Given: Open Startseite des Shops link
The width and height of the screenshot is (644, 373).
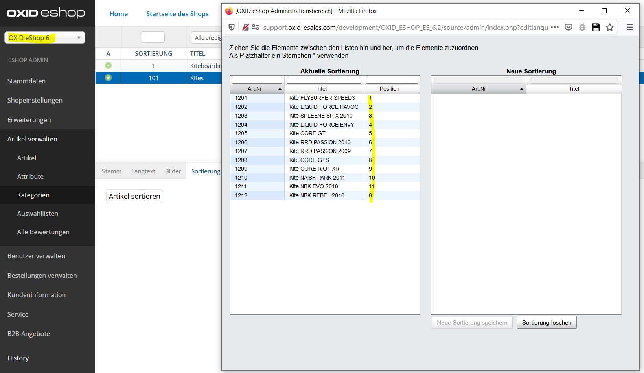Looking at the screenshot, I should (177, 14).
